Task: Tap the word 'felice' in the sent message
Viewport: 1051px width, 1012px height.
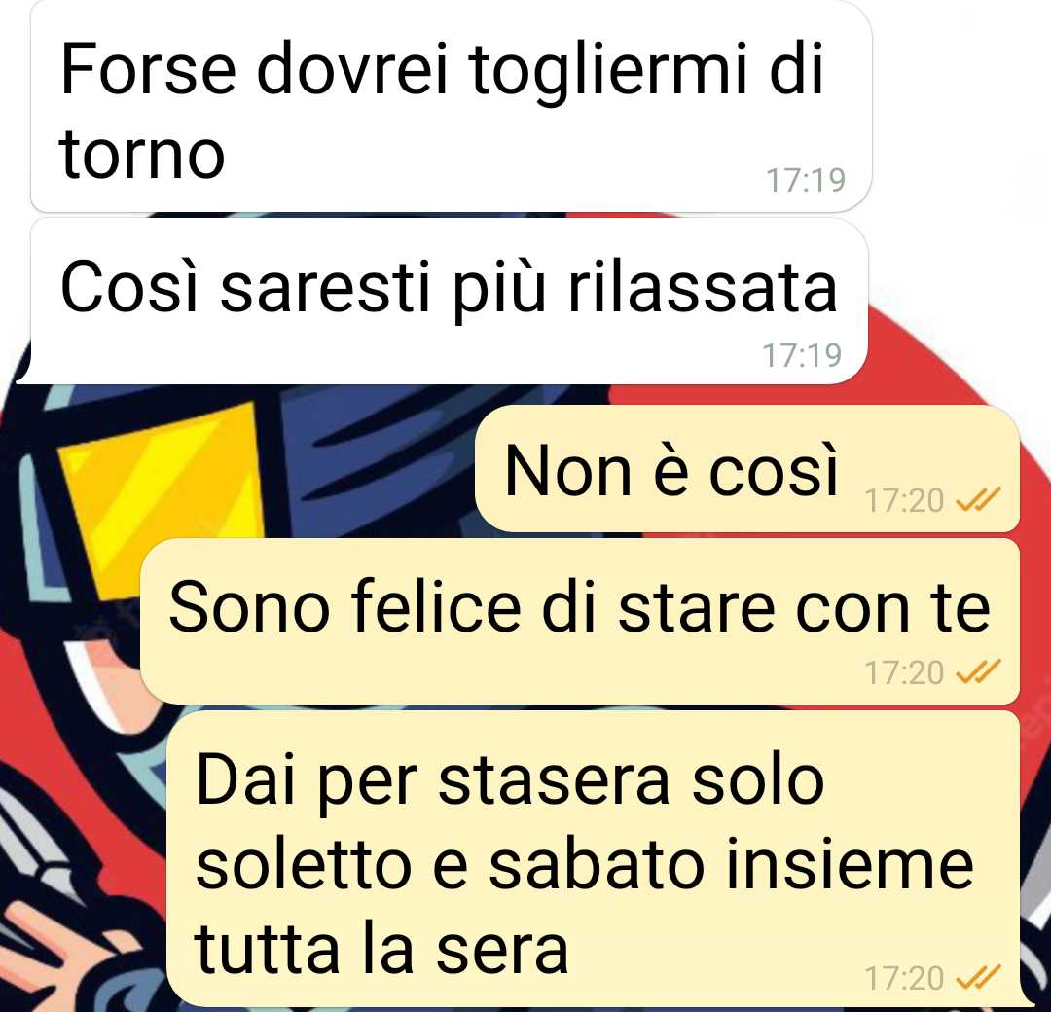Action: pos(436,606)
